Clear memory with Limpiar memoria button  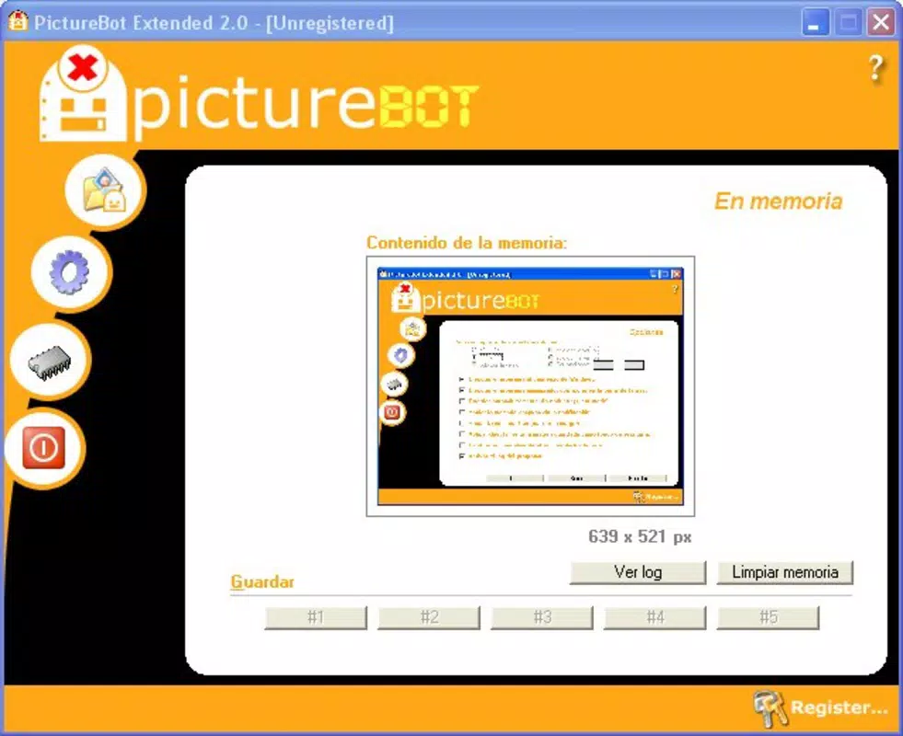(x=784, y=572)
